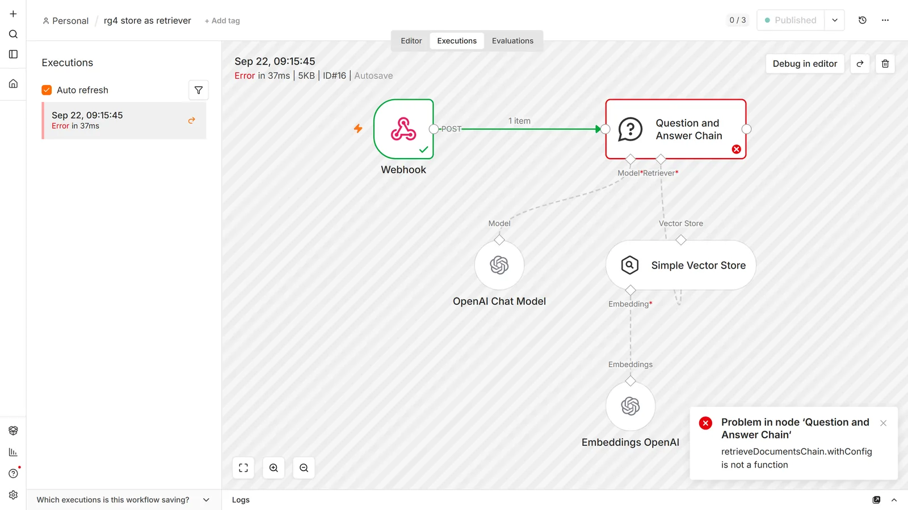Viewport: 908px width, 510px height.
Task: Open search from the left sidebar
Action: pos(13,34)
